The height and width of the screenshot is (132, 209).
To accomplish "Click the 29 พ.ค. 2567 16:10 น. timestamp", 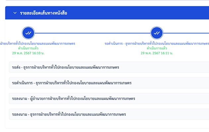I will [28, 53].
